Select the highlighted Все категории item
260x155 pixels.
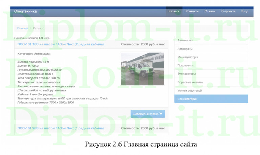coord(211,99)
